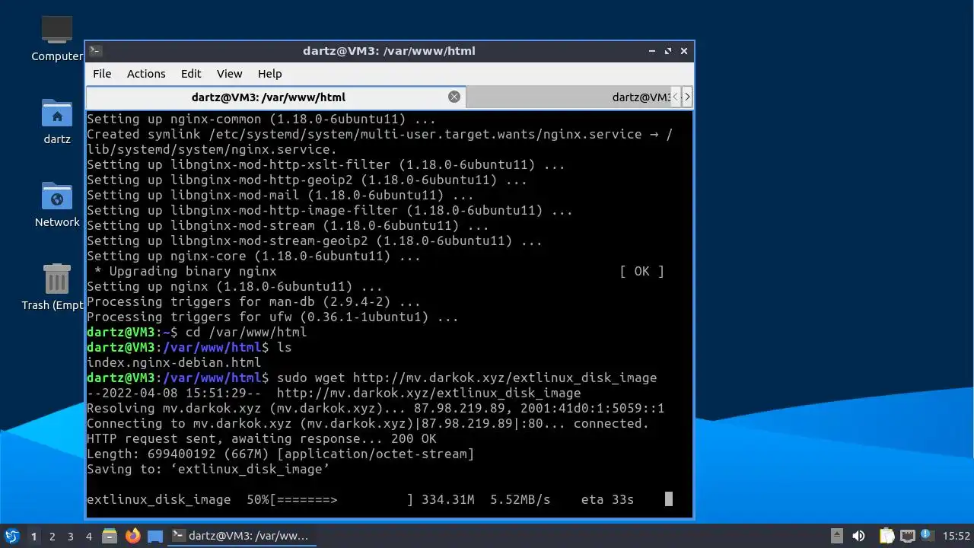Click the 'Processing triggers for ufw' line

click(x=272, y=317)
